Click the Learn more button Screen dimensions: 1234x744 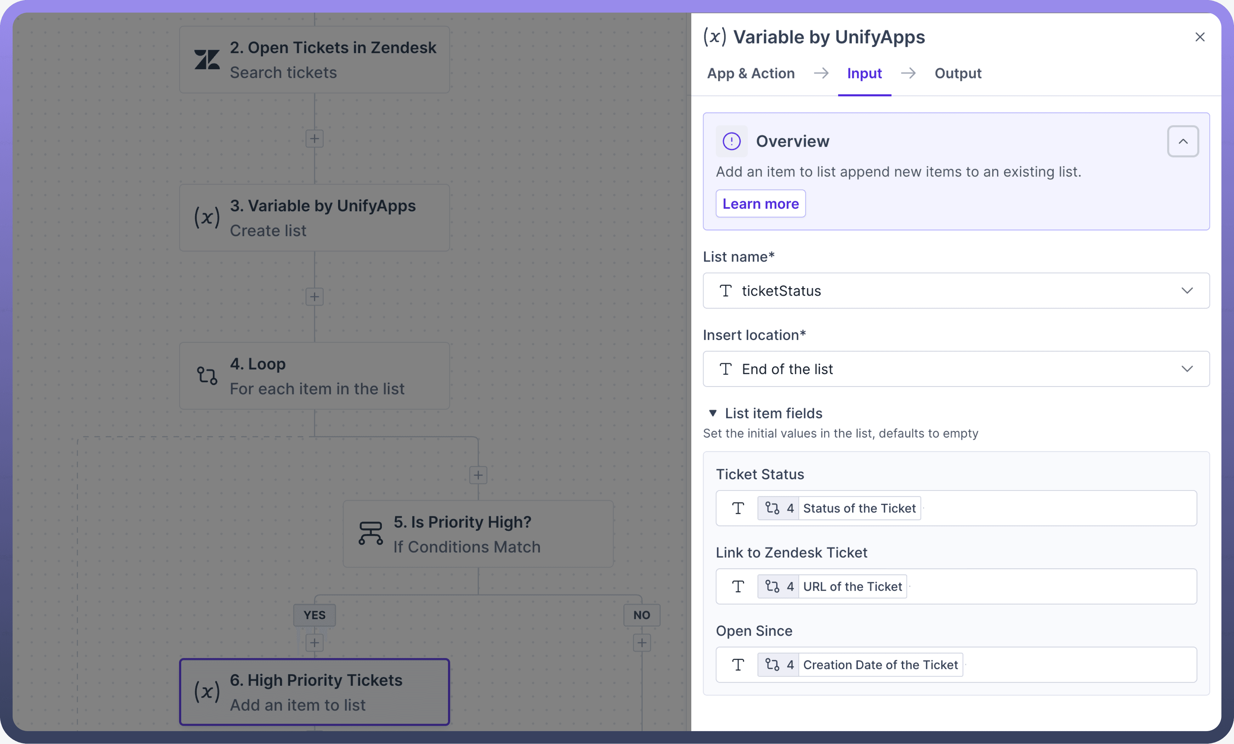760,204
